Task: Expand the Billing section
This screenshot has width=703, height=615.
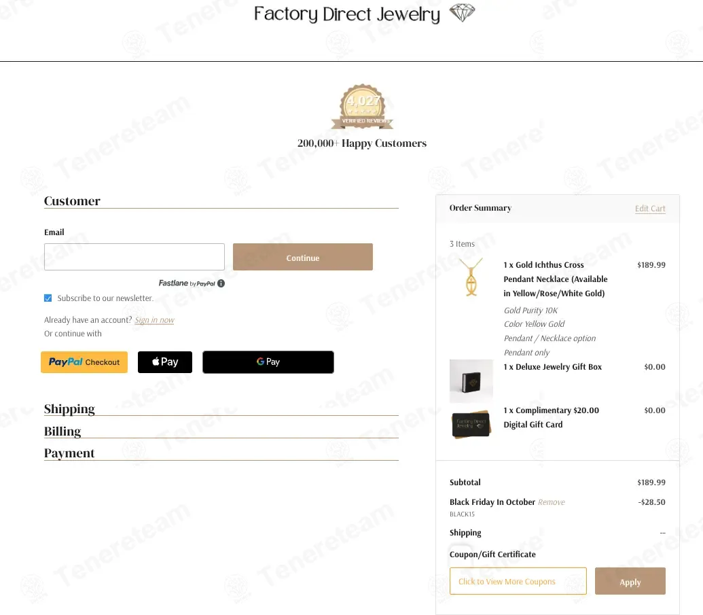Action: coord(62,432)
